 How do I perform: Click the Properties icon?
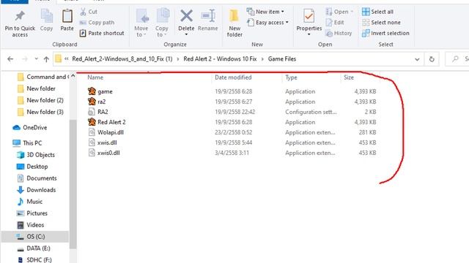point(309,16)
